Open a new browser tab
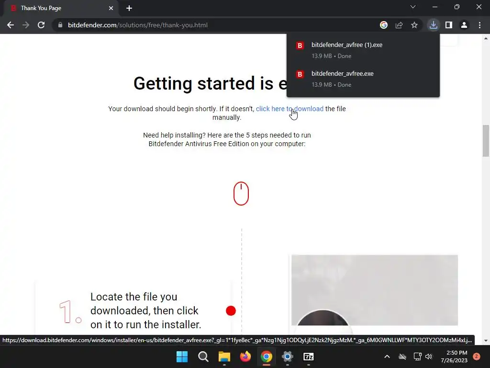The width and height of the screenshot is (490, 368). [x=129, y=8]
